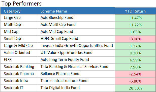The image size is (156, 92).
Task: Click the YTD Return column header
Action: (x=135, y=11)
